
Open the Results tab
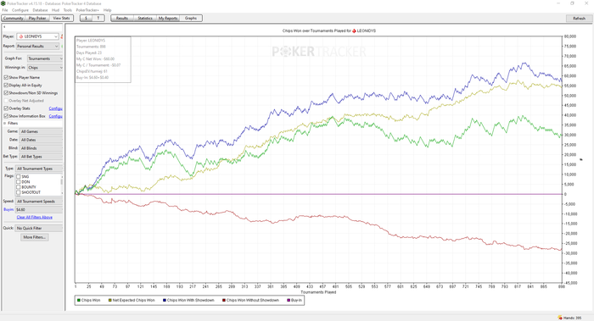coord(122,18)
